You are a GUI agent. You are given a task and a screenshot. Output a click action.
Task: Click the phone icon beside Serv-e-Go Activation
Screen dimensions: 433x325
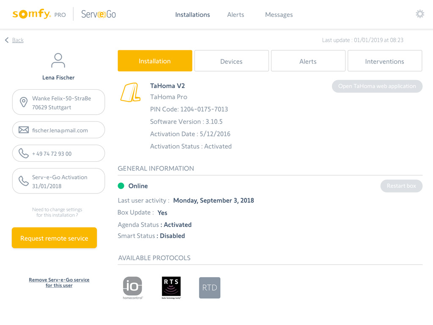(24, 181)
